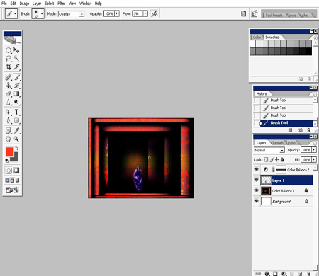Hide the Color Balance 2 layer
The height and width of the screenshot is (276, 319).
(x=257, y=169)
